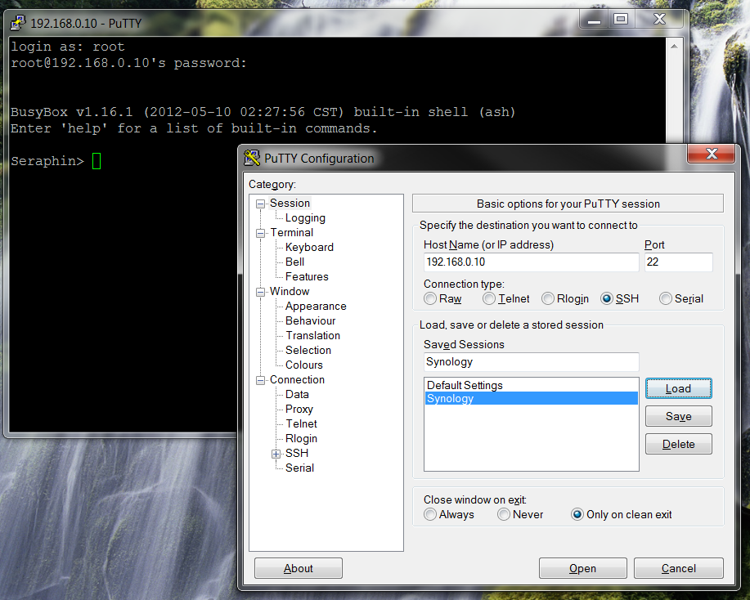Click terminal scrollbar up arrow
The height and width of the screenshot is (600, 750).
coord(674,47)
